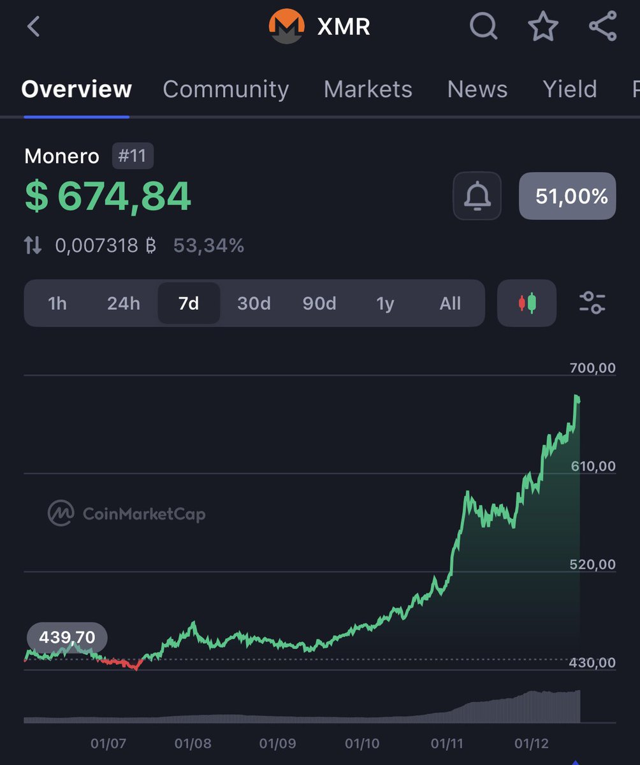Tap the 51,00% change badge
This screenshot has height=765, width=640.
567,196
